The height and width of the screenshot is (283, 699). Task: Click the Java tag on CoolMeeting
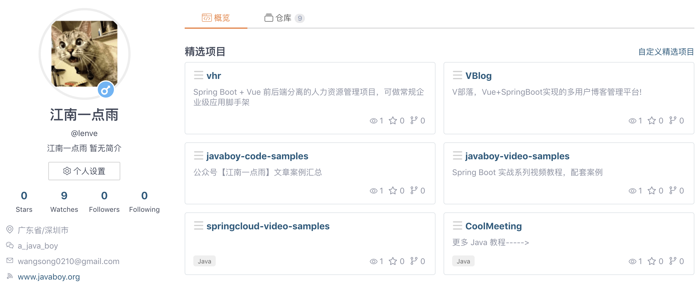[x=463, y=261]
